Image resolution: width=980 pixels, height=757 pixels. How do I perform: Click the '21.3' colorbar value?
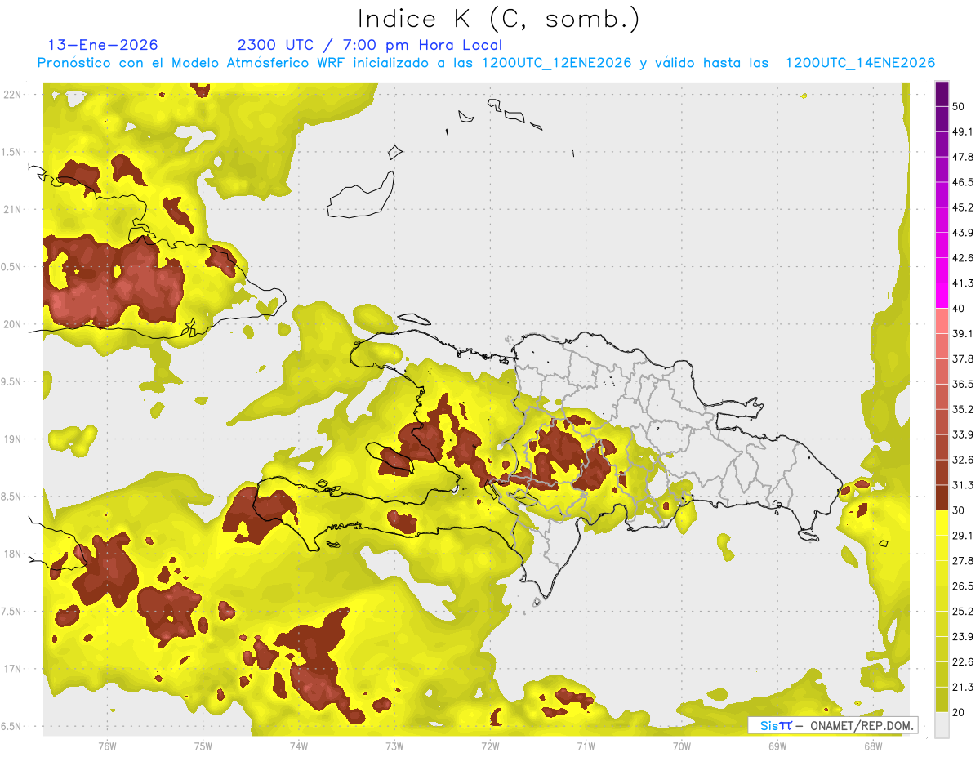pos(963,687)
